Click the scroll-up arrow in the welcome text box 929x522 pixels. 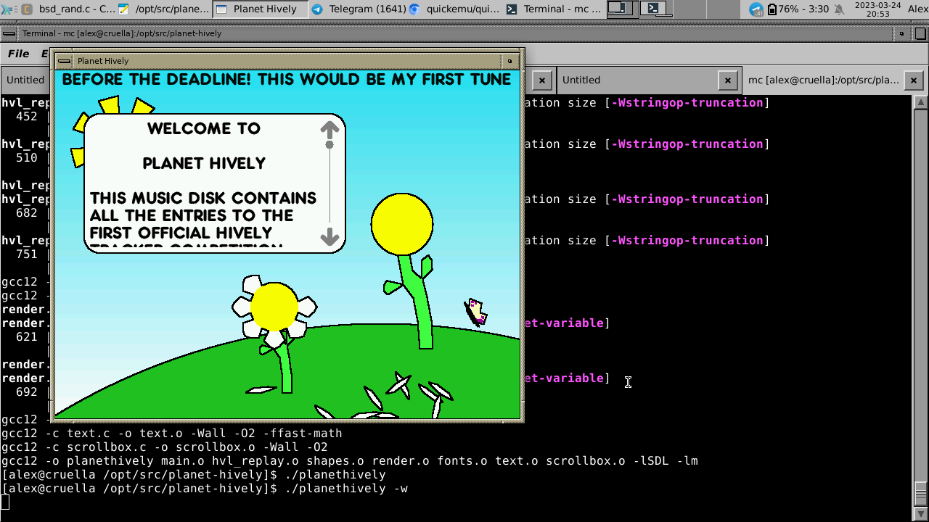point(330,130)
